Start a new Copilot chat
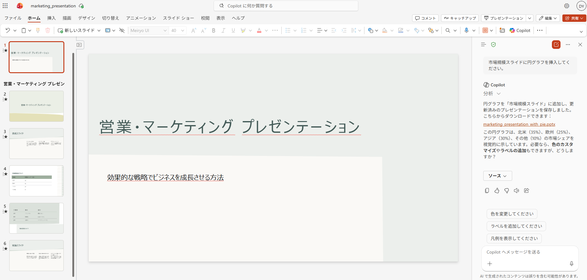 tap(556, 45)
